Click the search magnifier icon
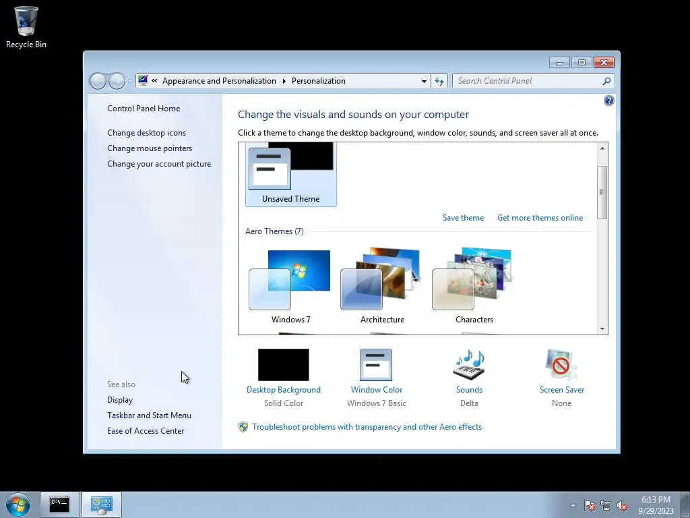Image resolution: width=690 pixels, height=518 pixels. point(607,81)
